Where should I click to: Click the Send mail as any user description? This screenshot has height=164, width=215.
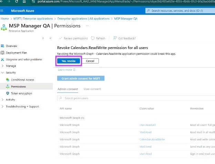203,147
